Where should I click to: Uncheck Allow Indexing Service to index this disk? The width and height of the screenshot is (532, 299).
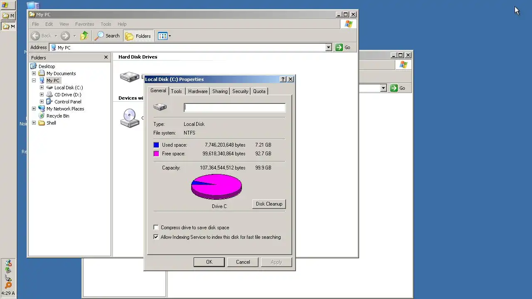tap(156, 237)
